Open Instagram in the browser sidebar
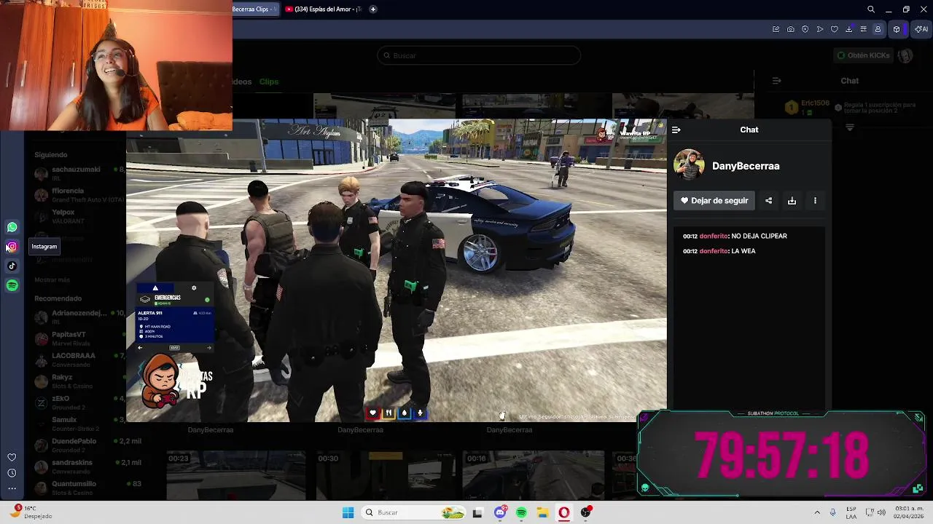 (12, 247)
